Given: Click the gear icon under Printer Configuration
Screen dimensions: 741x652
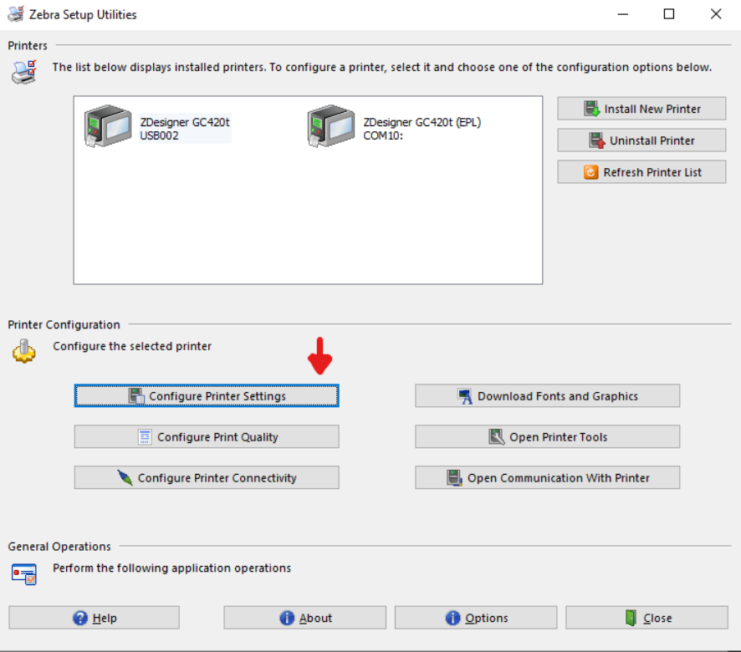Looking at the screenshot, I should click(x=23, y=351).
